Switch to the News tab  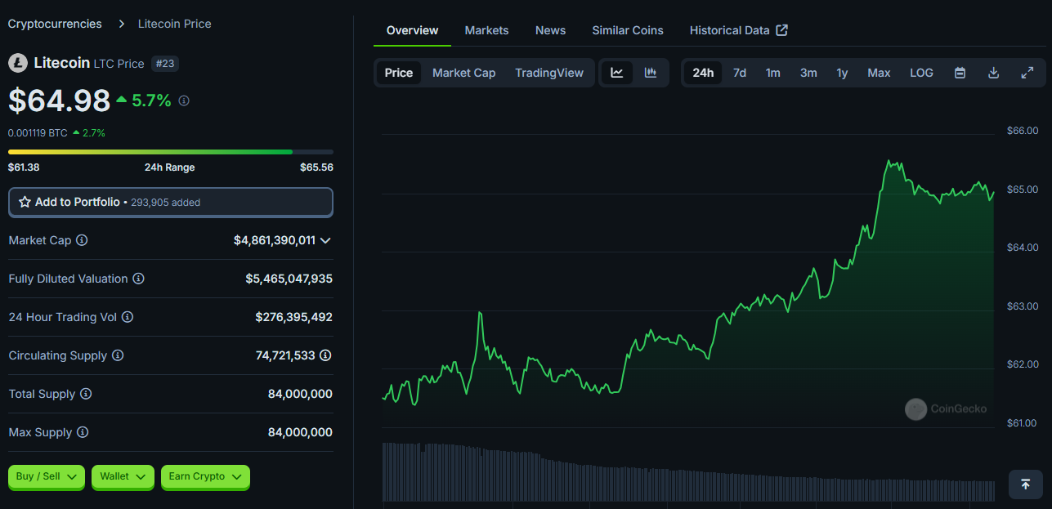[x=550, y=30]
